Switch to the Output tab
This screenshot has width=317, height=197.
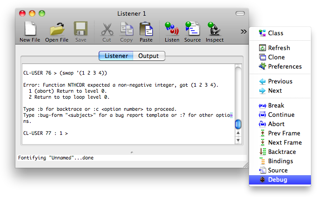[148, 56]
